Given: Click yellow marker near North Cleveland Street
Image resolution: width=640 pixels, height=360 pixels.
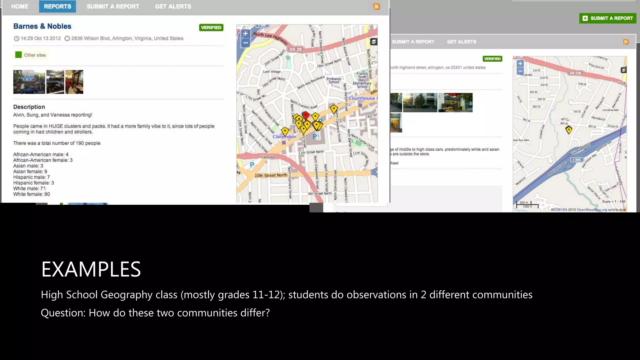Looking at the screenshot, I should tap(334, 109).
